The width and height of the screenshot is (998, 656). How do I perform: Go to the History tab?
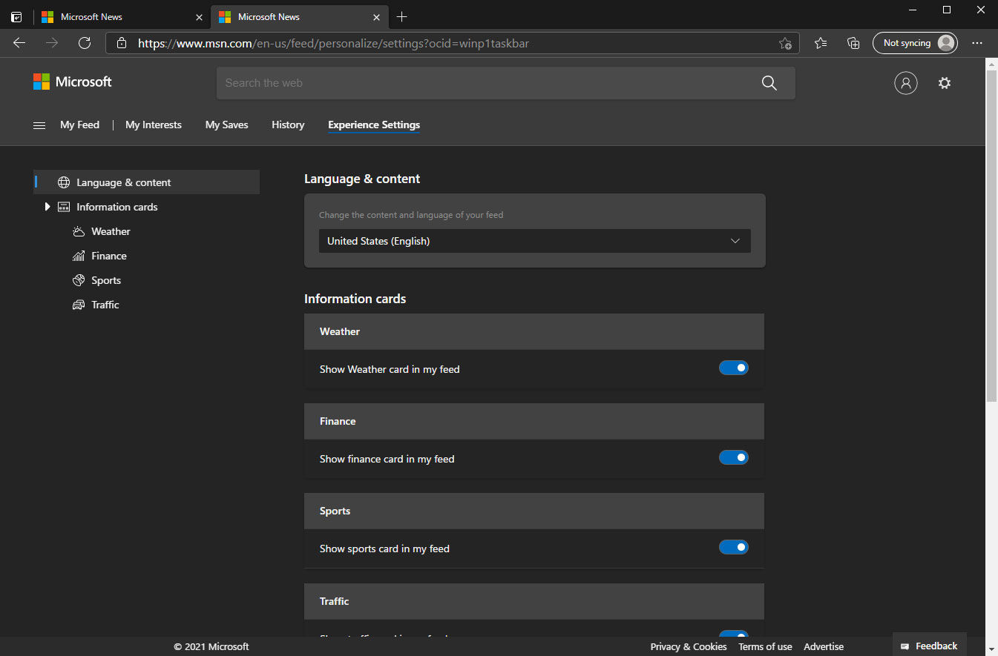(x=288, y=125)
